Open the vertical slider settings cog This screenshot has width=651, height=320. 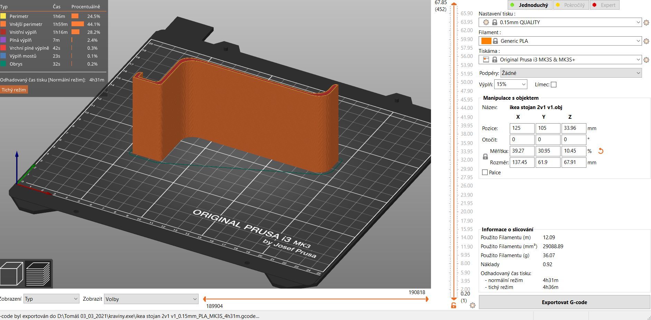[x=473, y=305]
